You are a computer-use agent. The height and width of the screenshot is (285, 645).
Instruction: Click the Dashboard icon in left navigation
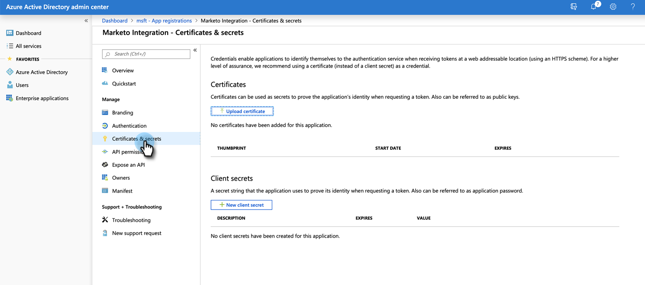(x=10, y=33)
